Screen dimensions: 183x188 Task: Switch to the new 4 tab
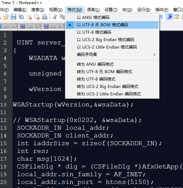pos(53,26)
